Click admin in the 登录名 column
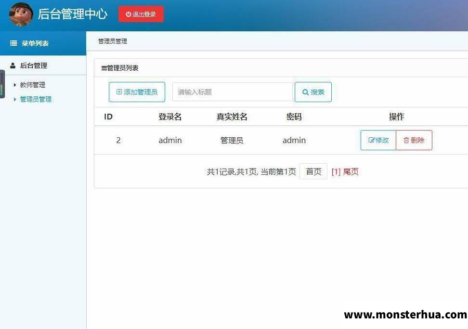The width and height of the screenshot is (468, 329). coord(170,140)
